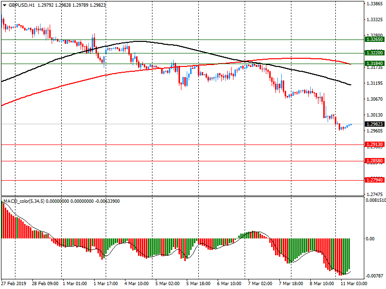Open the chart menu triangle beside GBPUSD,H1

point(5,5)
